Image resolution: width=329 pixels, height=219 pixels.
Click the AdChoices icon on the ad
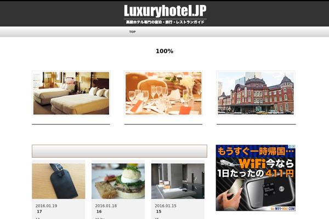(x=292, y=146)
